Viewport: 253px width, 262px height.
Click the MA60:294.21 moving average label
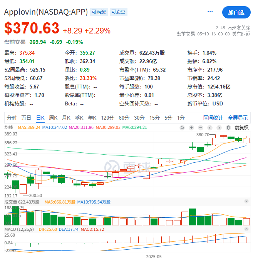tap(135, 127)
